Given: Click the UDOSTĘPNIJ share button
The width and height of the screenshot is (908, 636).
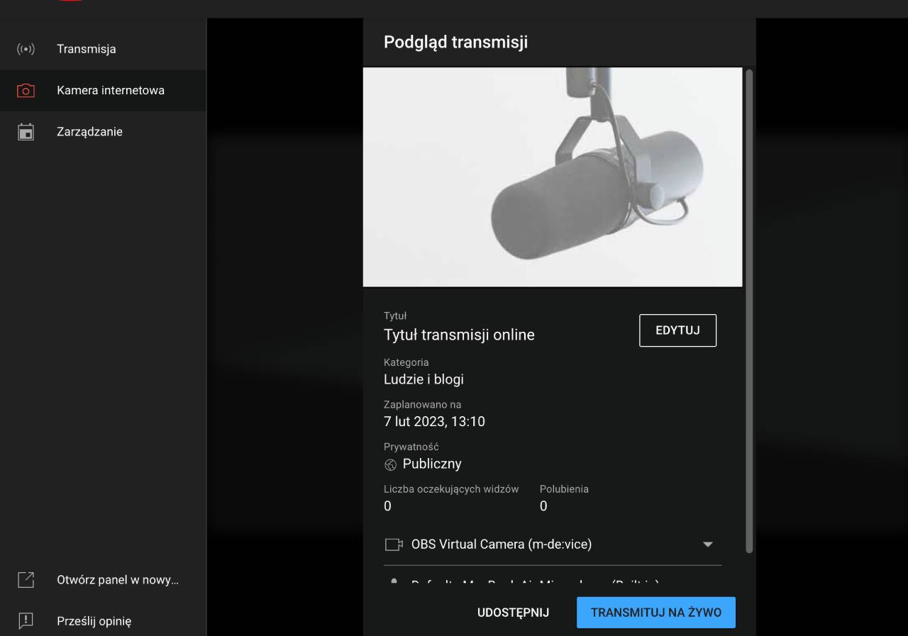Looking at the screenshot, I should click(514, 613).
